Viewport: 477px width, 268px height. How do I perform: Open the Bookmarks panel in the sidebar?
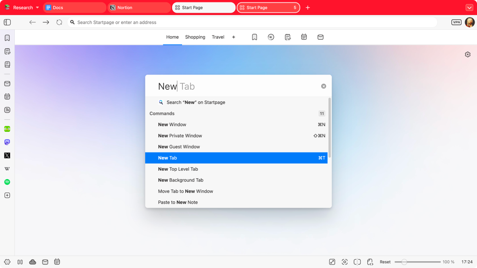coord(7,38)
